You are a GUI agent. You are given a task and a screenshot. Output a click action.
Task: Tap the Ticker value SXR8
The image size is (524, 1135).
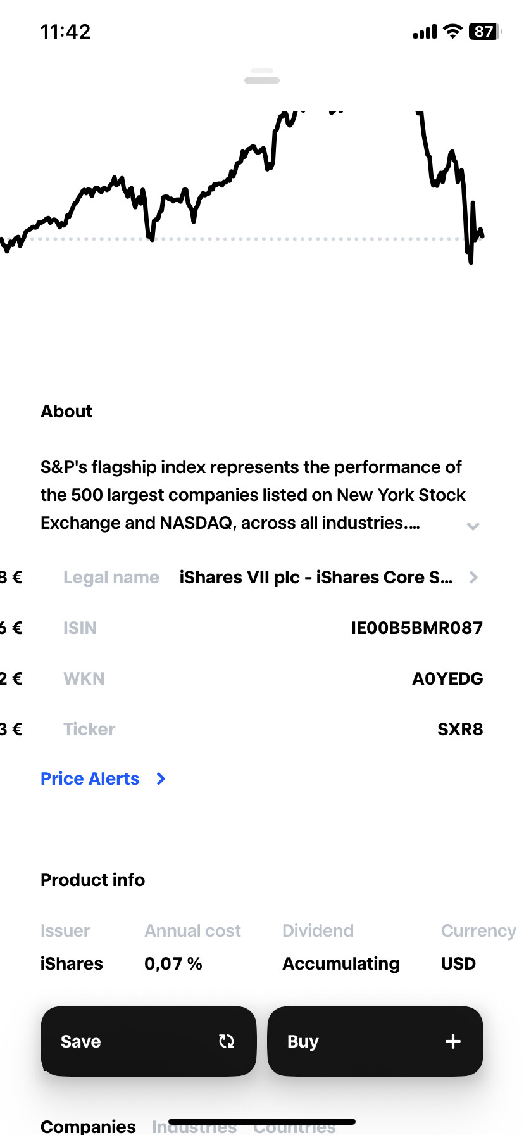click(x=460, y=729)
